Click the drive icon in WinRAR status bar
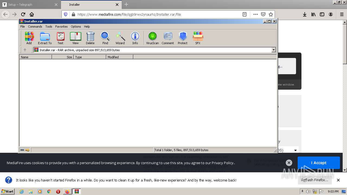The image size is (347, 195). [22, 150]
